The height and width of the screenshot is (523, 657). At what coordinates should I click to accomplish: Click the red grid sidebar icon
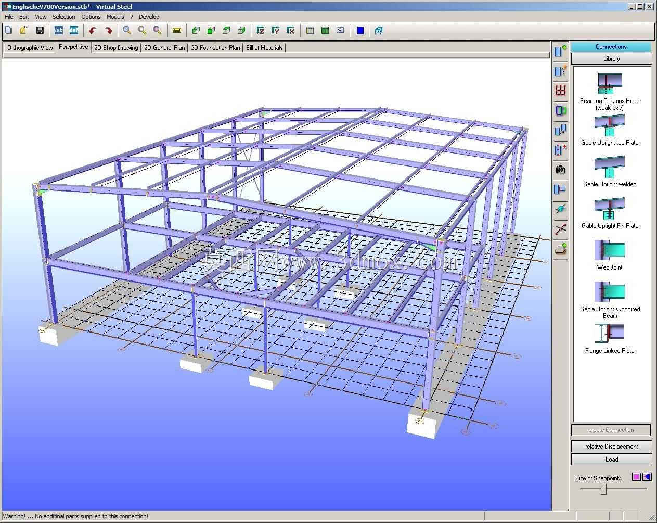[560, 91]
